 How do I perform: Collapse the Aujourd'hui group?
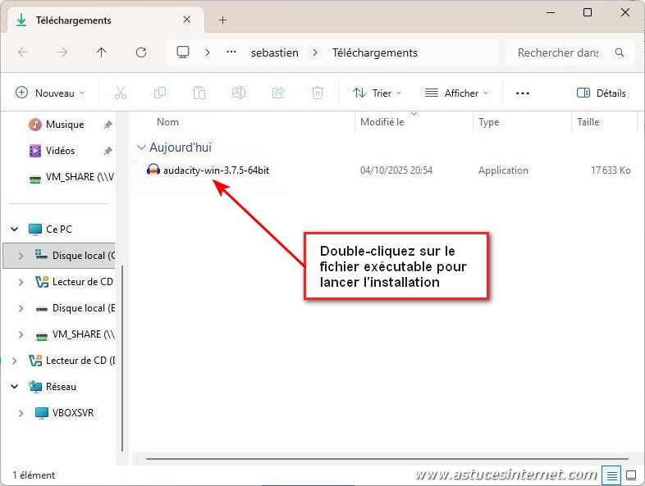pyautogui.click(x=141, y=148)
